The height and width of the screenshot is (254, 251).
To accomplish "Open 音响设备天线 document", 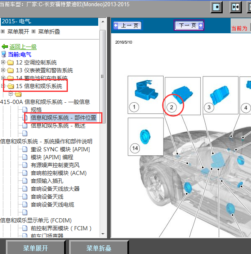I will click(x=47, y=197).
